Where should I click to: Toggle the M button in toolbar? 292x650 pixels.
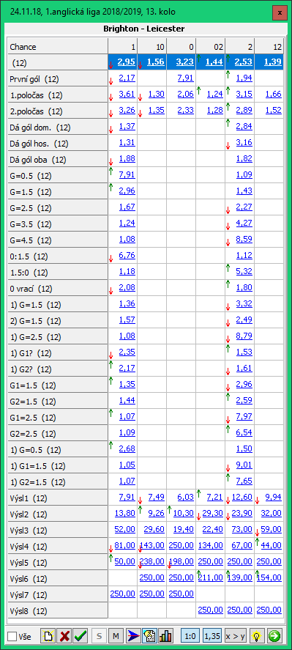pyautogui.click(x=116, y=636)
